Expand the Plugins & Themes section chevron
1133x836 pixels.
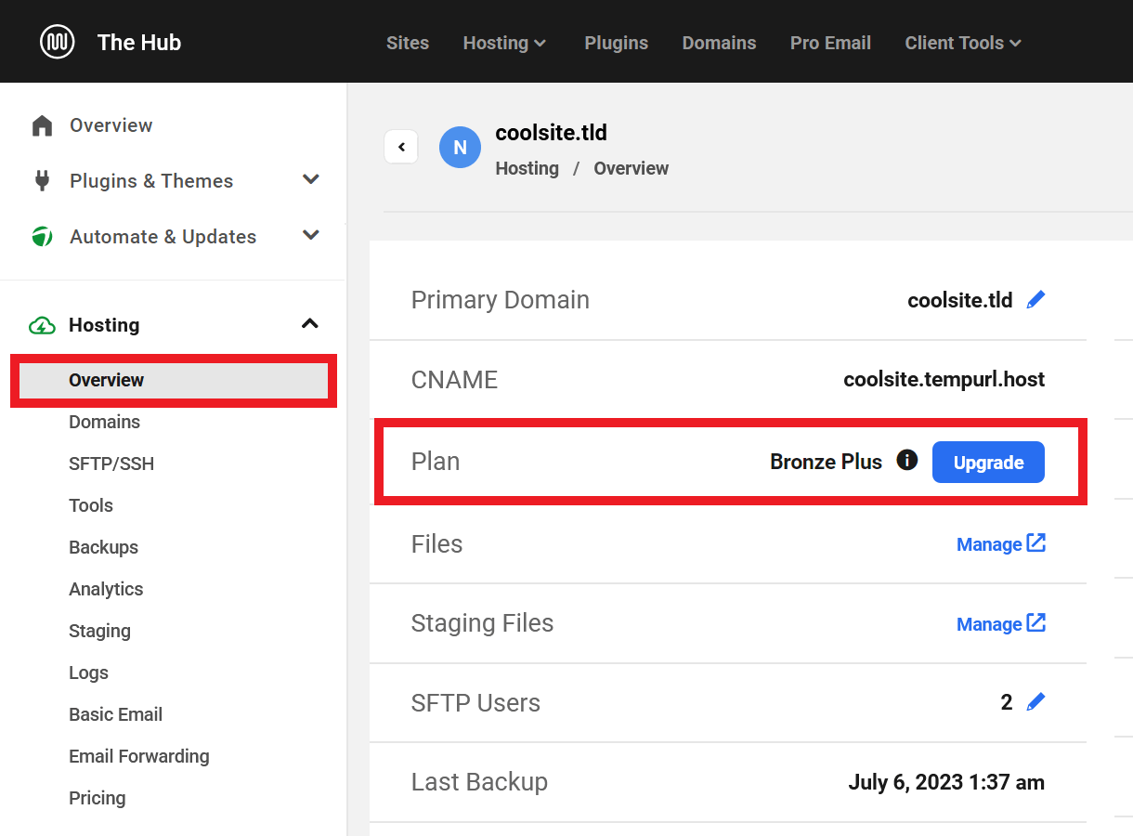point(311,180)
